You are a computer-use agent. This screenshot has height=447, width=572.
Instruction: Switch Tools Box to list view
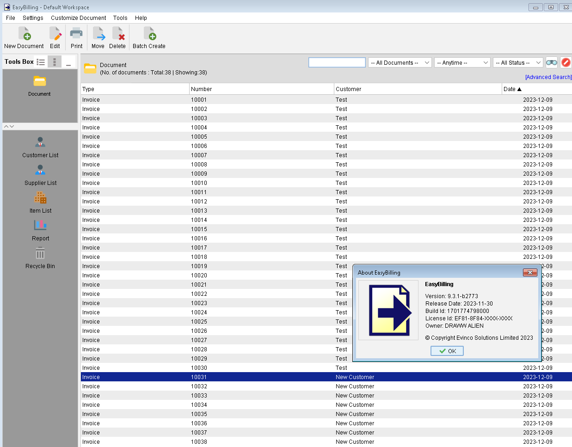coord(41,62)
